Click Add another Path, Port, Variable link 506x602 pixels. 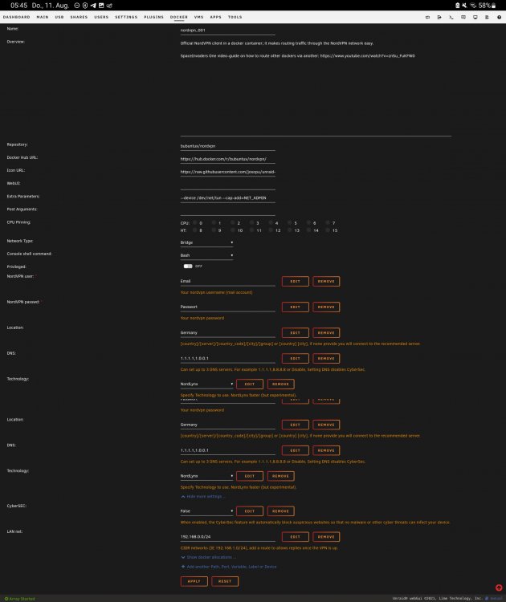[229, 567]
